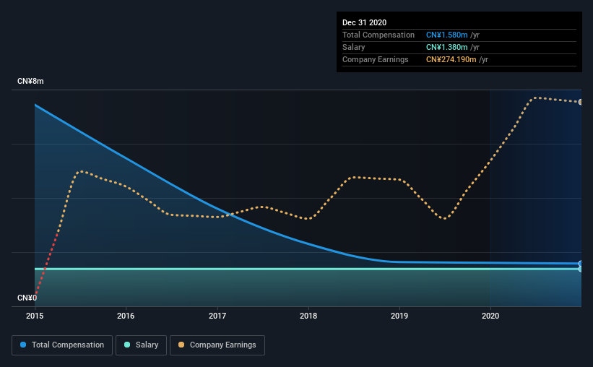The width and height of the screenshot is (593, 367).
Task: Click the teal Salary legend dot
Action: coord(127,345)
